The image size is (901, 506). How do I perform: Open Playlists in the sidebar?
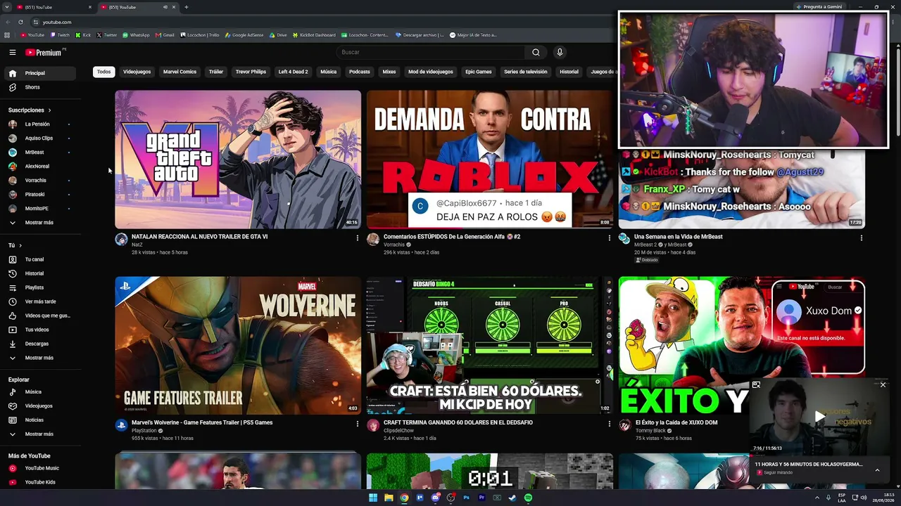[39, 287]
